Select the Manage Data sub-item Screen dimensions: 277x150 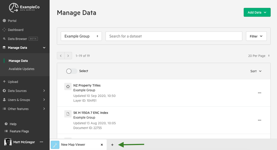pos(18,61)
